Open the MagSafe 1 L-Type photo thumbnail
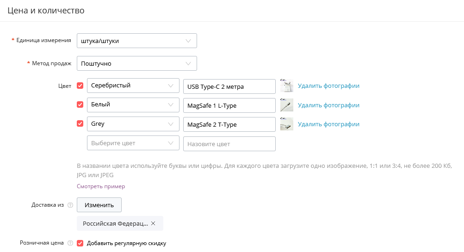The image size is (464, 252). [286, 105]
